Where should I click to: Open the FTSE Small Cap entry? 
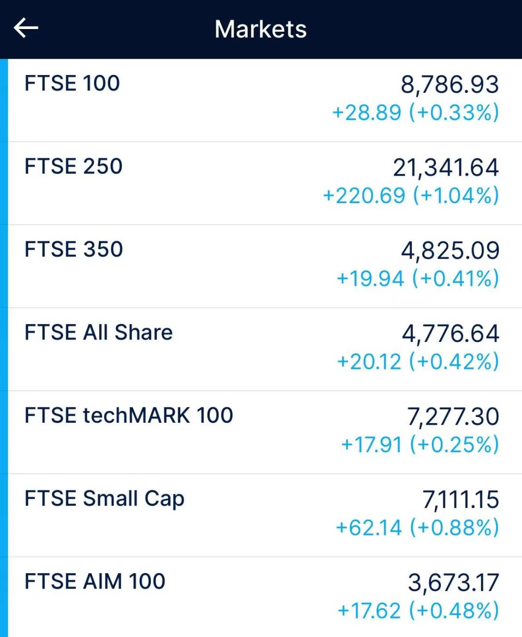(x=265, y=515)
